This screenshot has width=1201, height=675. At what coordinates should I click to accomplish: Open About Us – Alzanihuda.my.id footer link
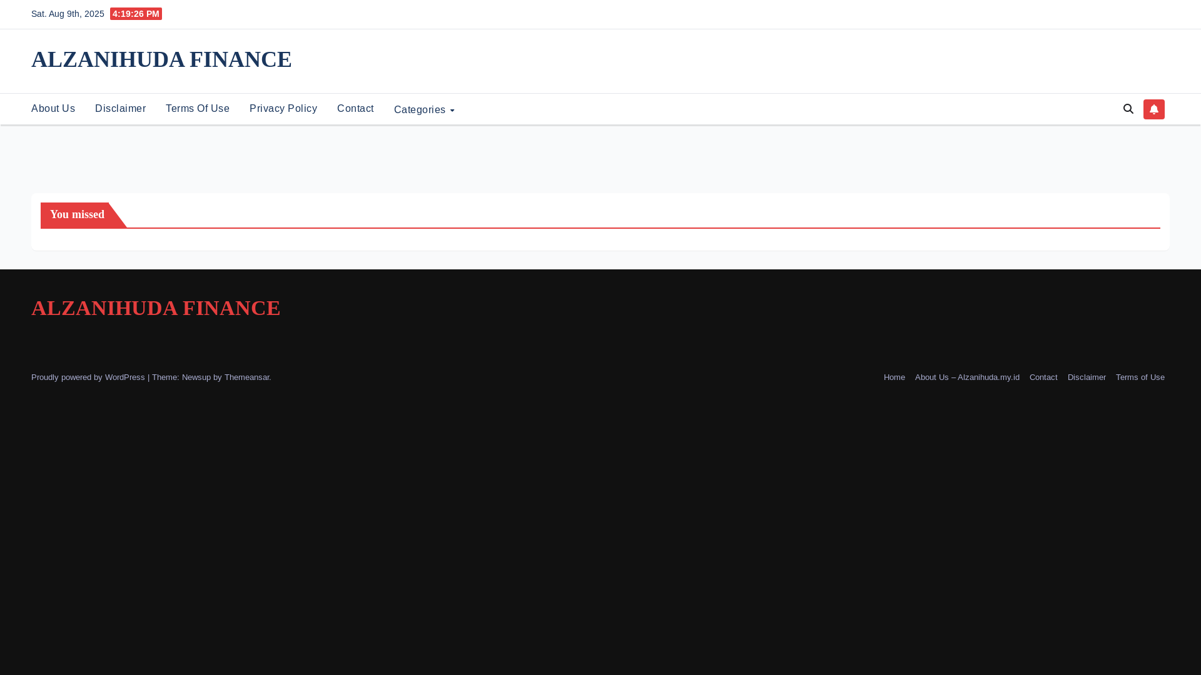tap(967, 377)
